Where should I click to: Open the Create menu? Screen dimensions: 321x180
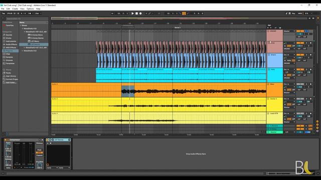(x=15, y=9)
